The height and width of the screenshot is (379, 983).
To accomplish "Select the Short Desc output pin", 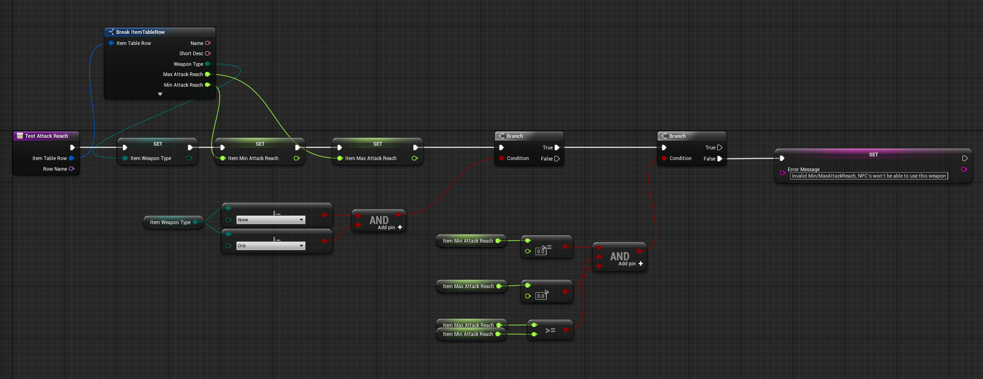I will [208, 53].
